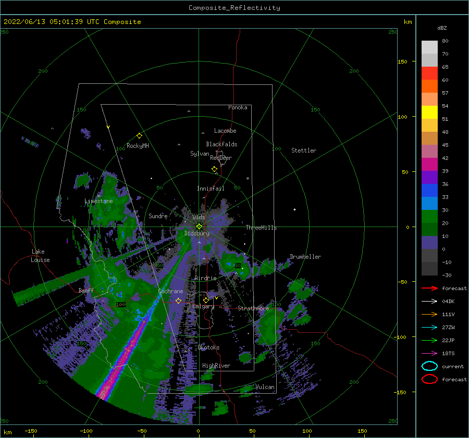Click the Limestone label
Screen dimensions: 469x438
click(98, 201)
